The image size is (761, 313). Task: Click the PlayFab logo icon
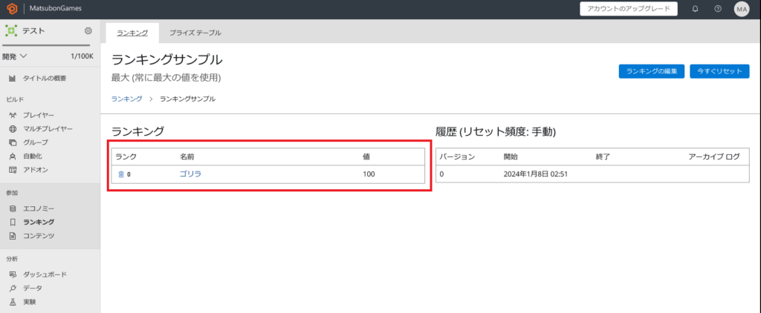(x=12, y=9)
